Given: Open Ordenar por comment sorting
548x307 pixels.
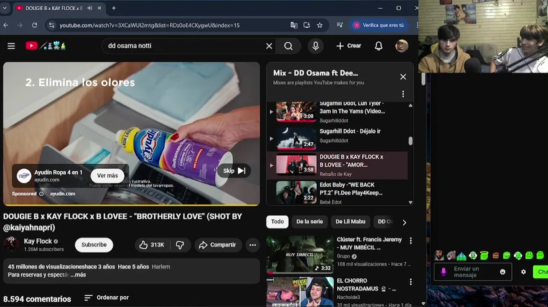Looking at the screenshot, I should point(107,298).
